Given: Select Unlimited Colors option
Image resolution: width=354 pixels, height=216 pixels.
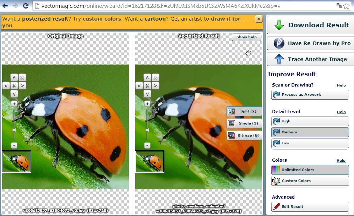Looking at the screenshot, I should coord(310,170).
